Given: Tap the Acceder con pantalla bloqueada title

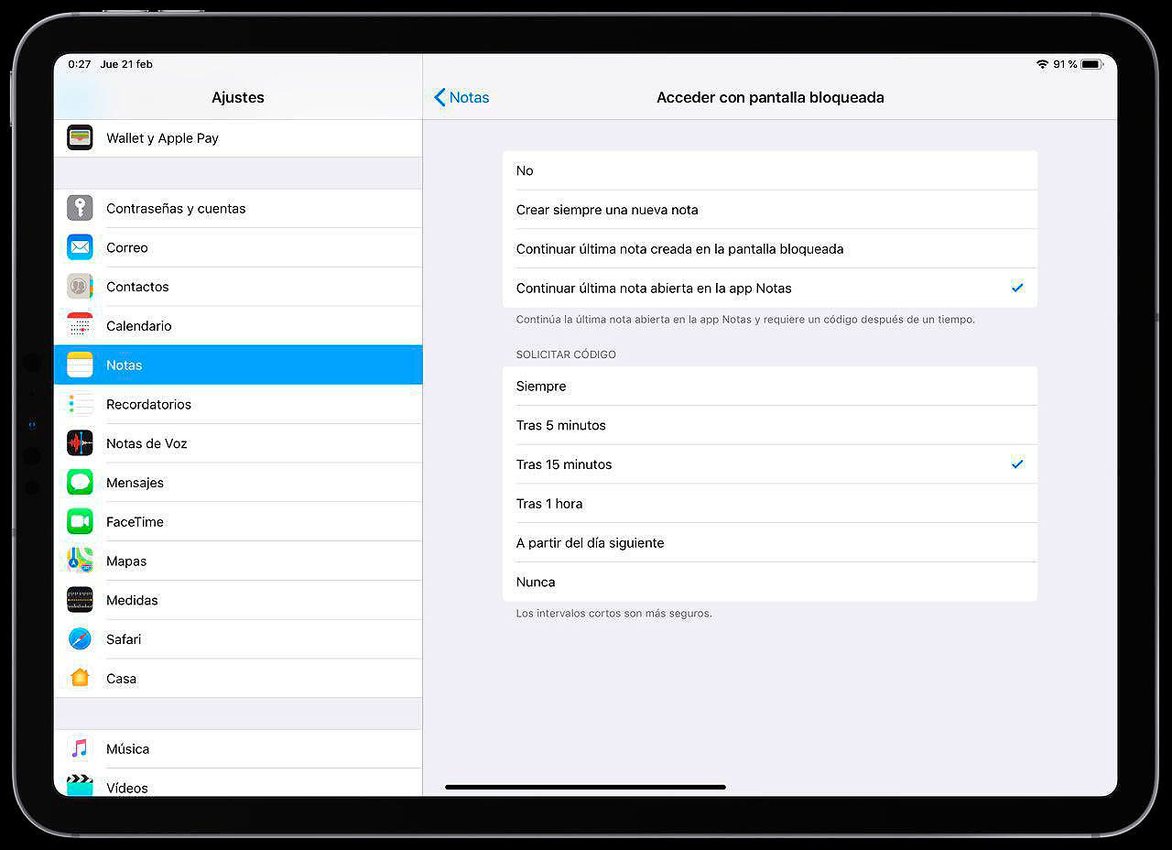Looking at the screenshot, I should click(x=770, y=97).
